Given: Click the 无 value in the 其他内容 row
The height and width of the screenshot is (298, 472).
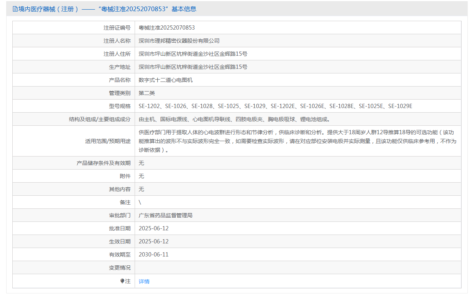Looking at the screenshot, I should pos(141,189).
